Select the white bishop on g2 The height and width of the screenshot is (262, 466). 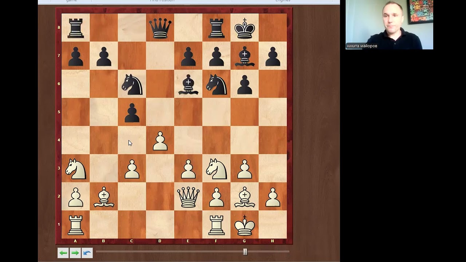pos(244,197)
